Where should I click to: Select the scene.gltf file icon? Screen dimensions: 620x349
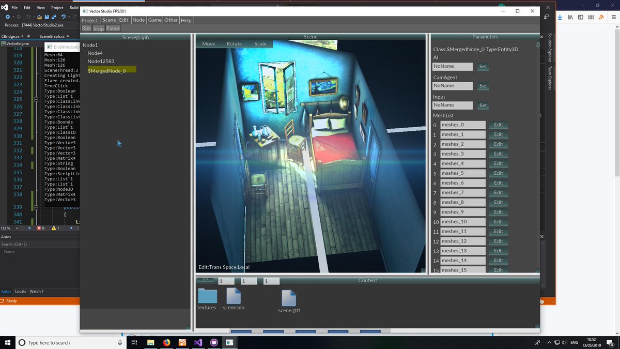coord(288,298)
